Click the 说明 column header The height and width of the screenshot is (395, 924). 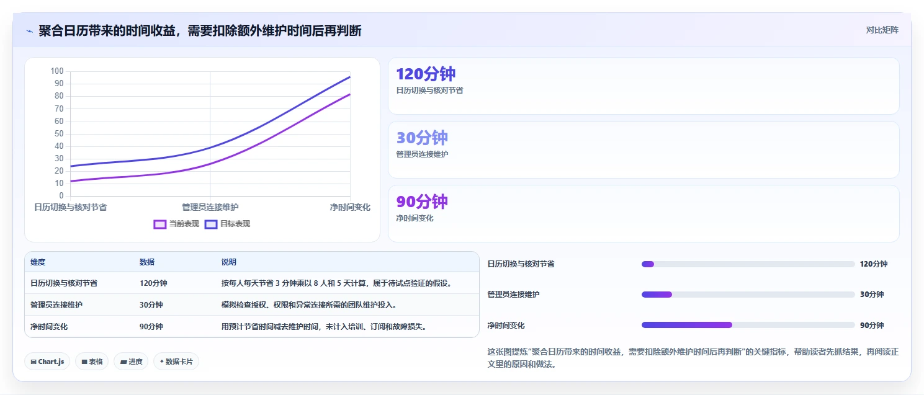[x=229, y=262]
